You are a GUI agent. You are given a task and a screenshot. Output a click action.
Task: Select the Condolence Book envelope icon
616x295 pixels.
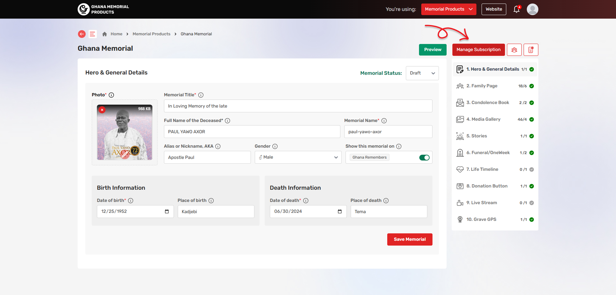point(460,103)
